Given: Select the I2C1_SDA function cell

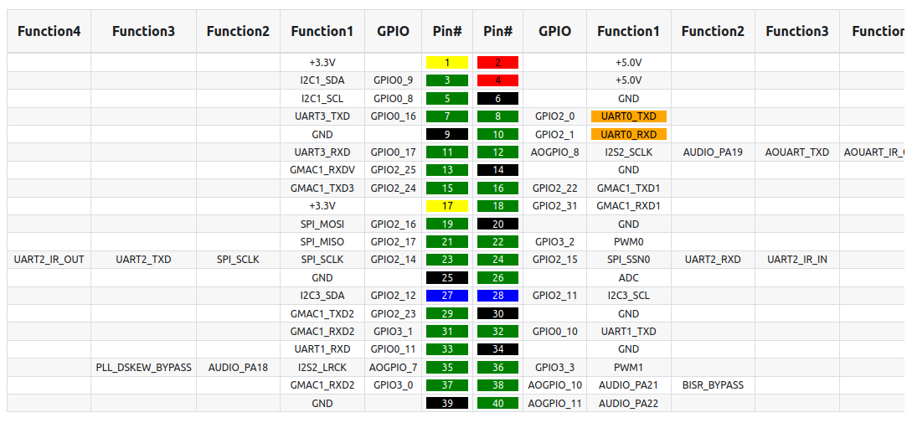Looking at the screenshot, I should coord(322,80).
